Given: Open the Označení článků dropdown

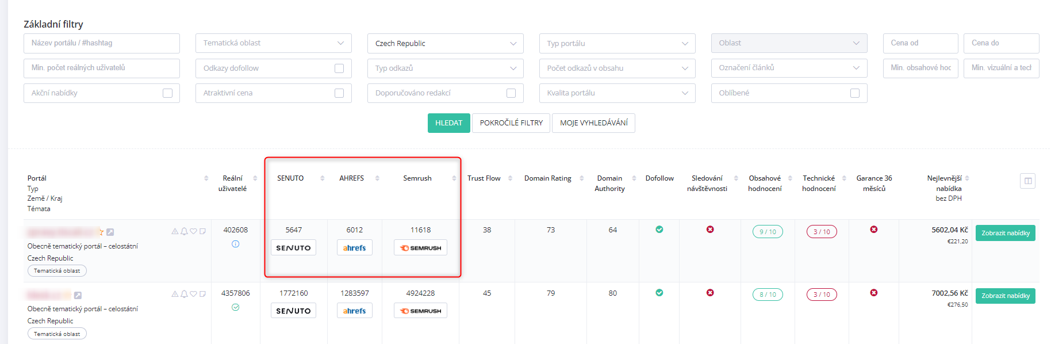Looking at the screenshot, I should pyautogui.click(x=789, y=68).
